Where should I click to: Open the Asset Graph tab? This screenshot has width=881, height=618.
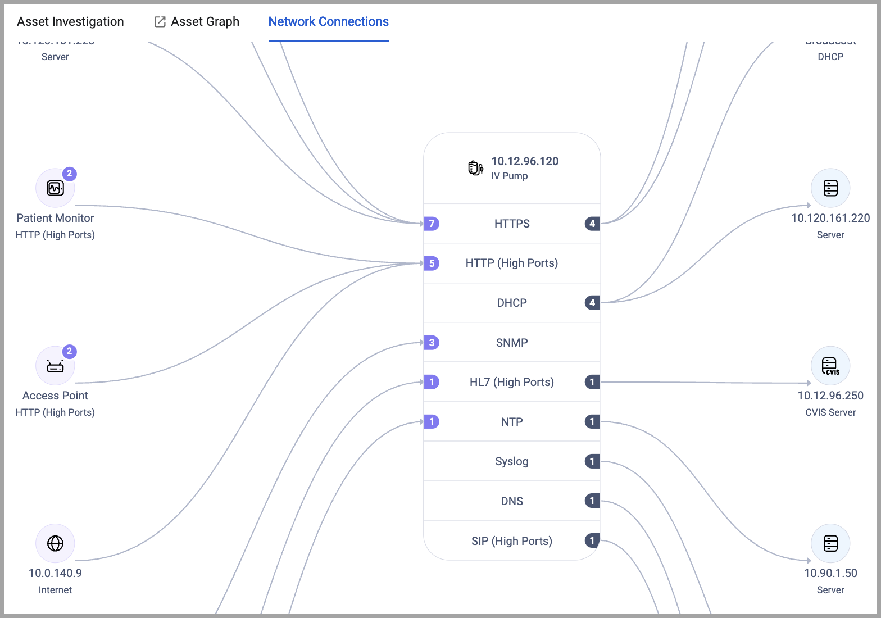[x=197, y=21]
